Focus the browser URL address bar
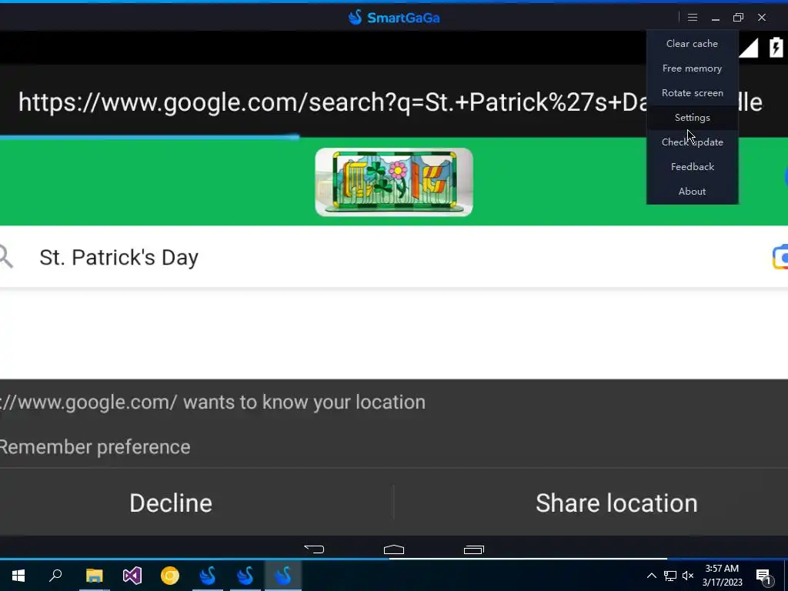The height and width of the screenshot is (591, 788). coord(390,102)
